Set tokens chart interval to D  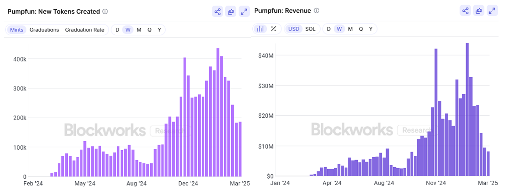(117, 30)
